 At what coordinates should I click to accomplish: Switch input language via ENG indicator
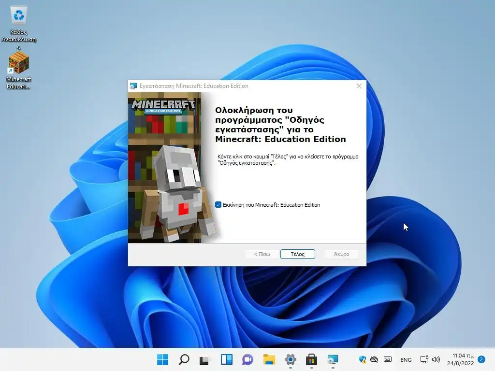tap(406, 359)
